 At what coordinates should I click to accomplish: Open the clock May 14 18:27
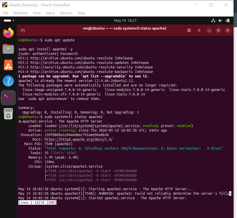click(x=125, y=21)
